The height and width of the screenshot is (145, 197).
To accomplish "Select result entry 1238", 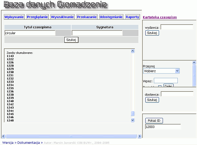I will (x=10, y=95).
